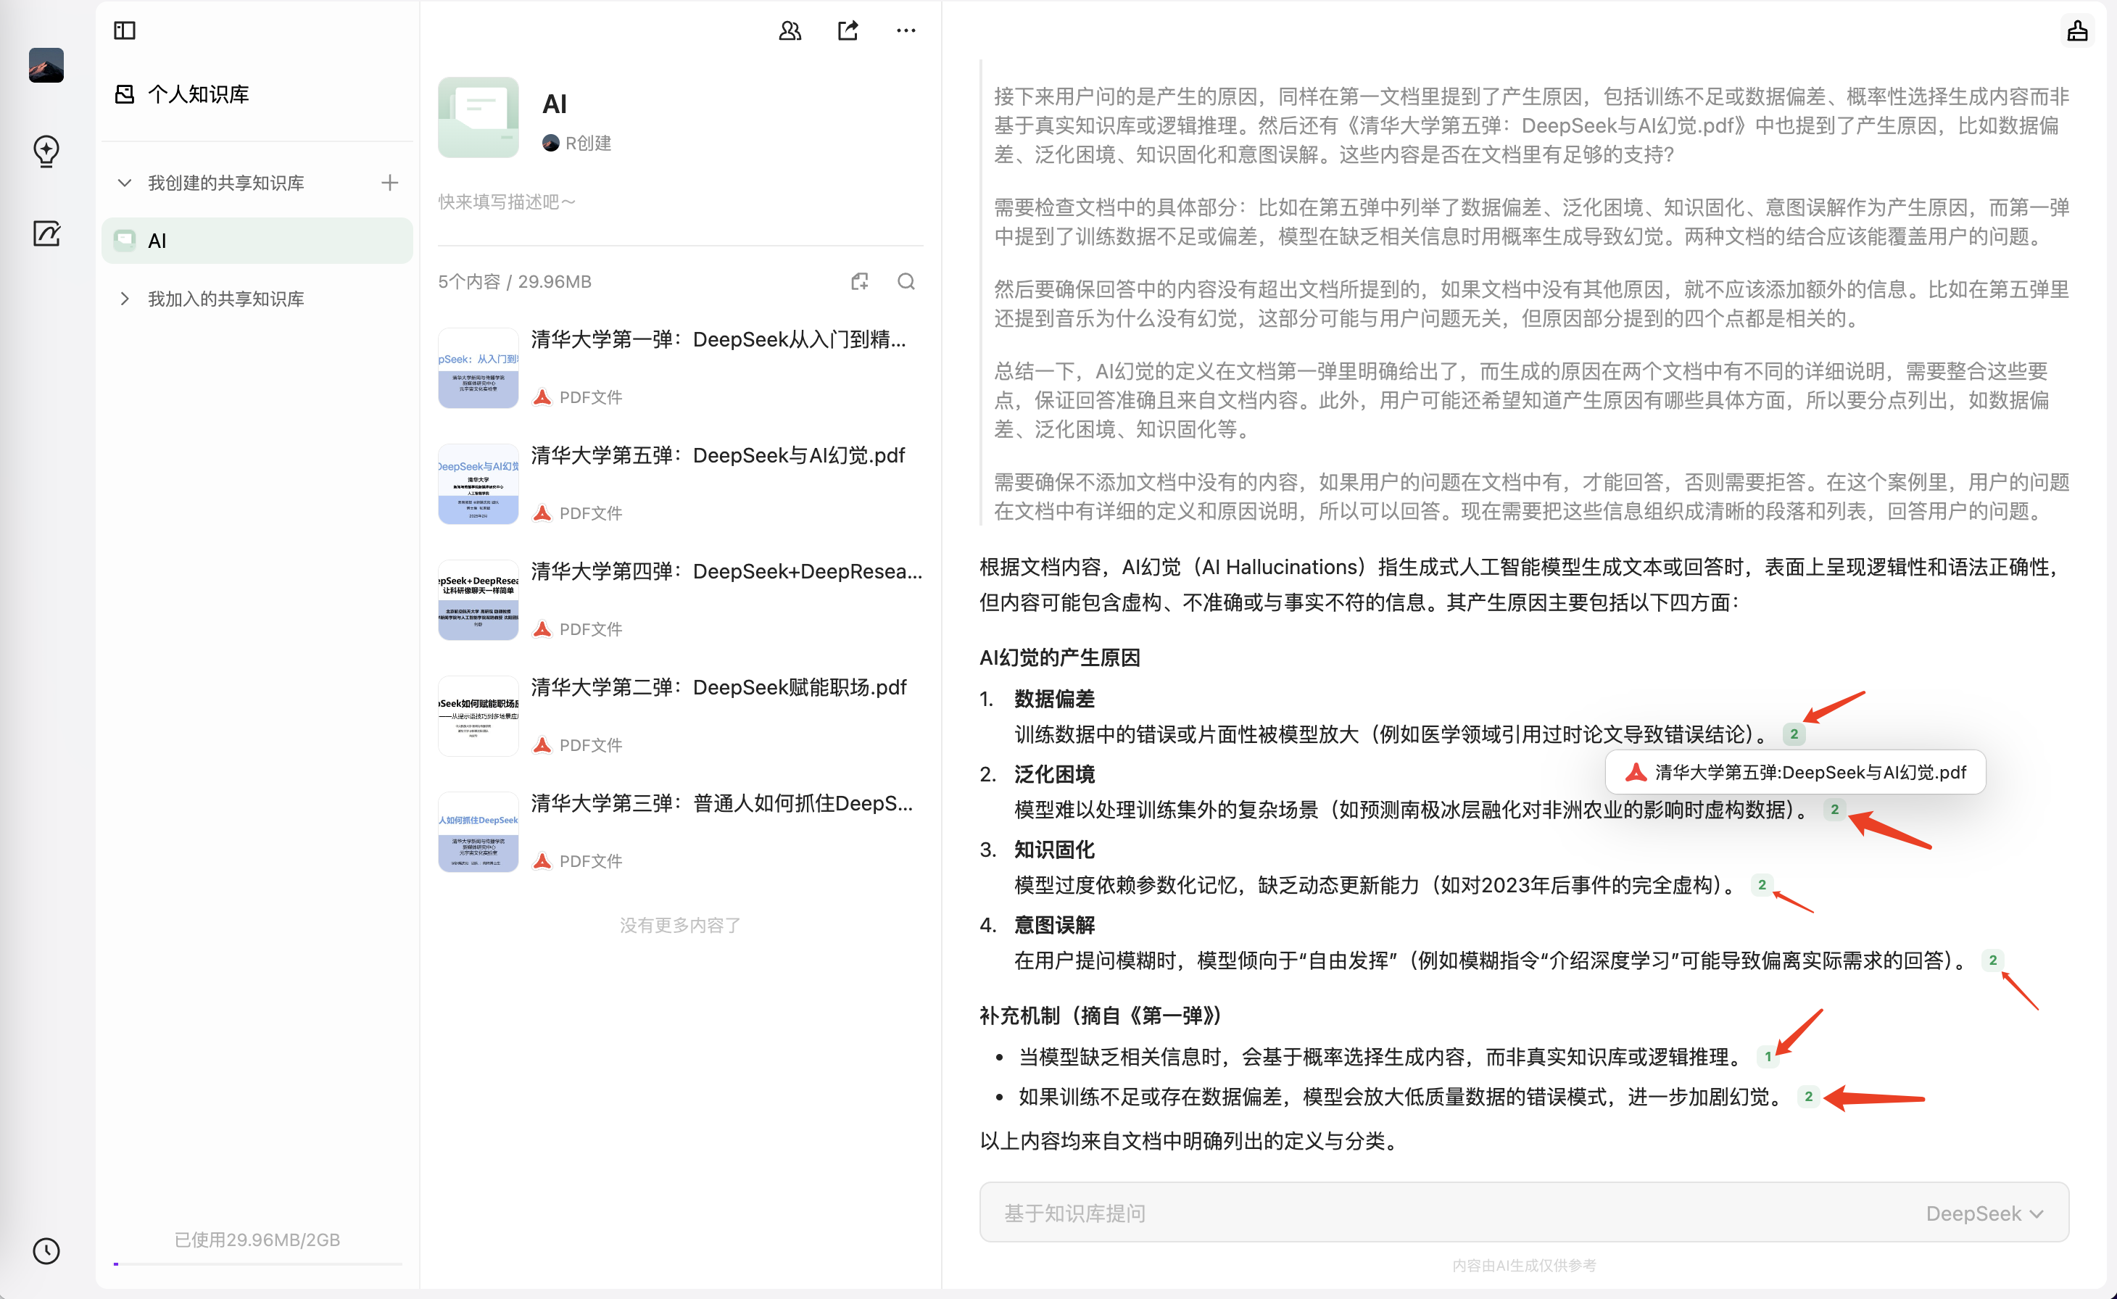The height and width of the screenshot is (1299, 2117).
Task: Click the add-content icon beside file count
Action: (x=859, y=282)
